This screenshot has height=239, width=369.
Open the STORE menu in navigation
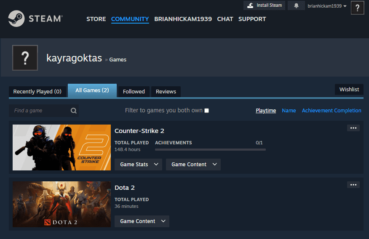[x=96, y=19]
